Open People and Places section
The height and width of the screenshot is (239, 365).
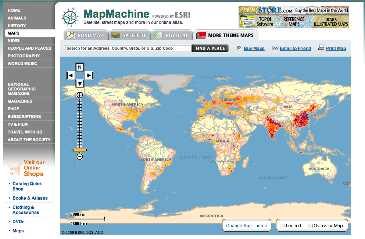click(x=29, y=48)
